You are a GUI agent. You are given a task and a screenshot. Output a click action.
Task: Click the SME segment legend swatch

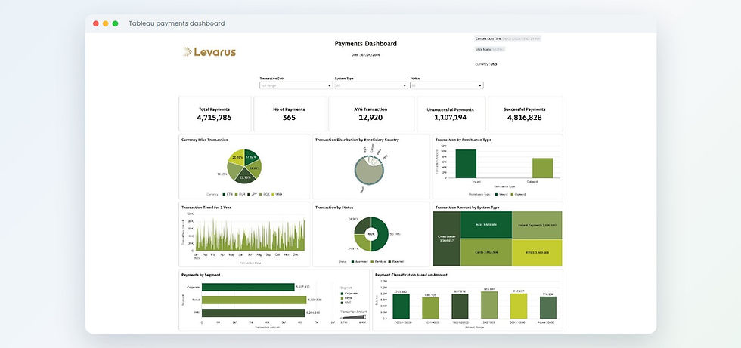point(342,303)
